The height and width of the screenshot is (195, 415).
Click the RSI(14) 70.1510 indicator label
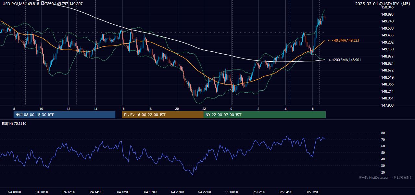pyautogui.click(x=14, y=123)
